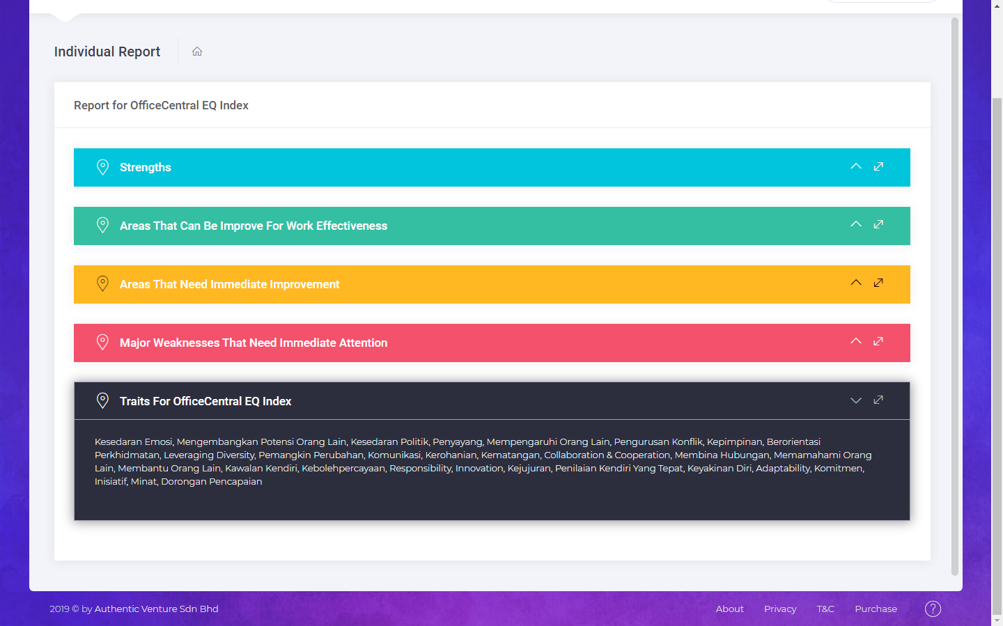This screenshot has height=626, width=1003.
Task: Open the Privacy footer link
Action: coord(780,609)
